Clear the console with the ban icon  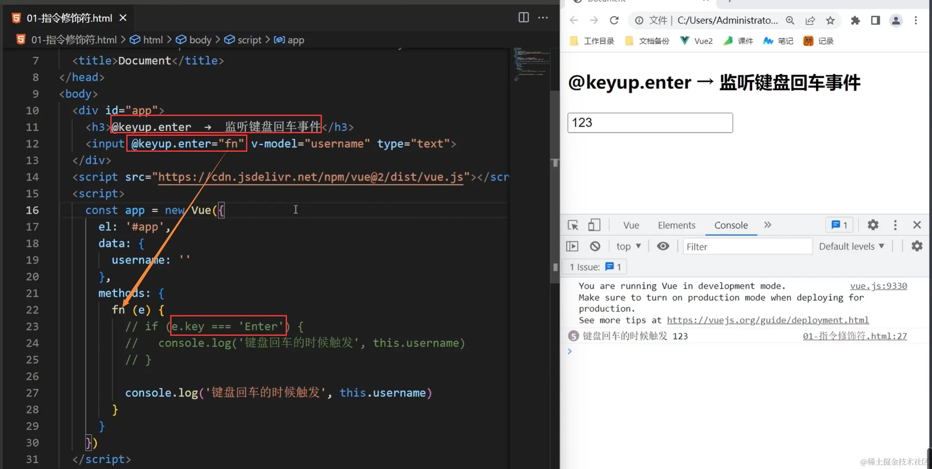[595, 246]
